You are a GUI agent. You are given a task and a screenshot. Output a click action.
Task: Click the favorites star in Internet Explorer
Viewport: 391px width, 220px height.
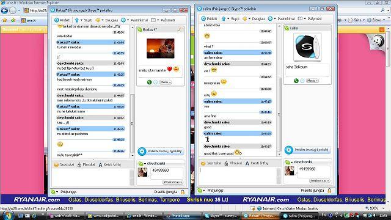(5, 20)
